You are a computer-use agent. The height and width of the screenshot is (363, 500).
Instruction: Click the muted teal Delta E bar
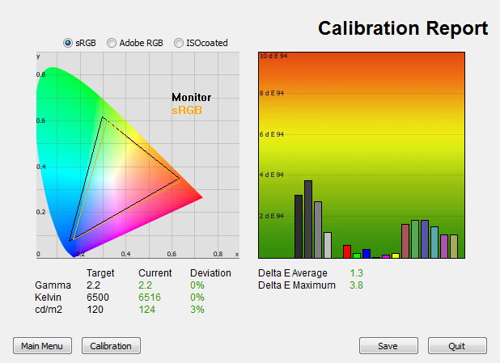coord(434,243)
